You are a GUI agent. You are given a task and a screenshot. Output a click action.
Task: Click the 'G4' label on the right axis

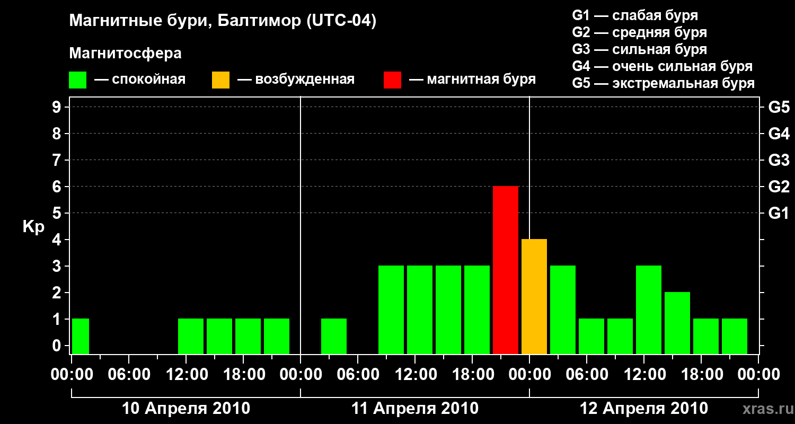click(x=779, y=134)
